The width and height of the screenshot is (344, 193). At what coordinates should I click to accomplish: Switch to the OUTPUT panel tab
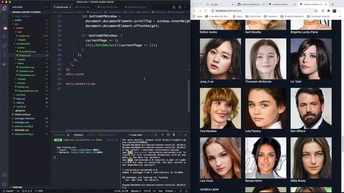(91, 135)
